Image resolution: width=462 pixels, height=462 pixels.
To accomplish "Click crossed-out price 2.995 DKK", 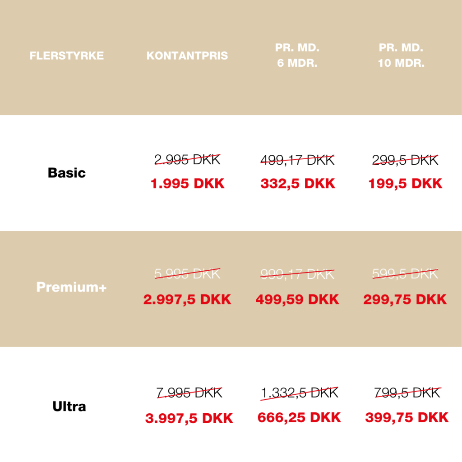I will coord(187,160).
